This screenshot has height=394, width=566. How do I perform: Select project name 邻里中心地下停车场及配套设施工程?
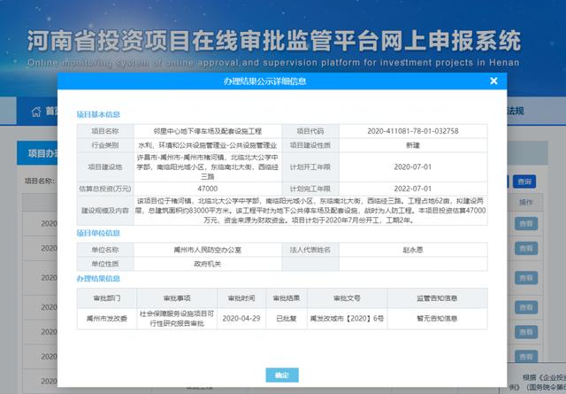click(208, 131)
